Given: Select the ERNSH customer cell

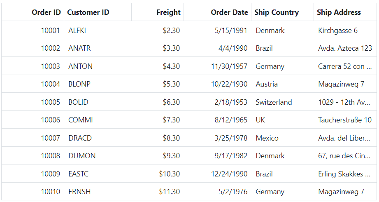Looking at the screenshot, I should point(98,191).
